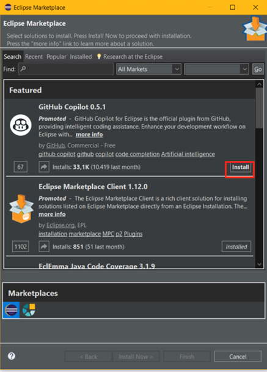The height and width of the screenshot is (372, 267).
Task: Click the Eclipse logo in the title bar
Action: (x=8, y=7)
